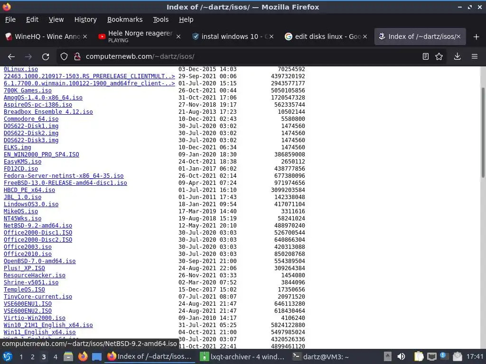Click the rightmost tray icon beside the clock
Image resolution: width=486 pixels, height=364 pixels.
(x=458, y=356)
